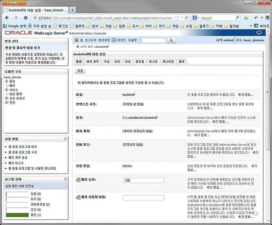Viewport: 272px width, 225px height.
Task: Click 추가 정보 link in 이름 row
Action: (x=246, y=95)
